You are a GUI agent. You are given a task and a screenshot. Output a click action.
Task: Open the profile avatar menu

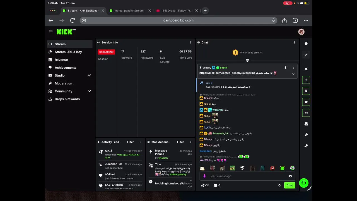coord(301,32)
